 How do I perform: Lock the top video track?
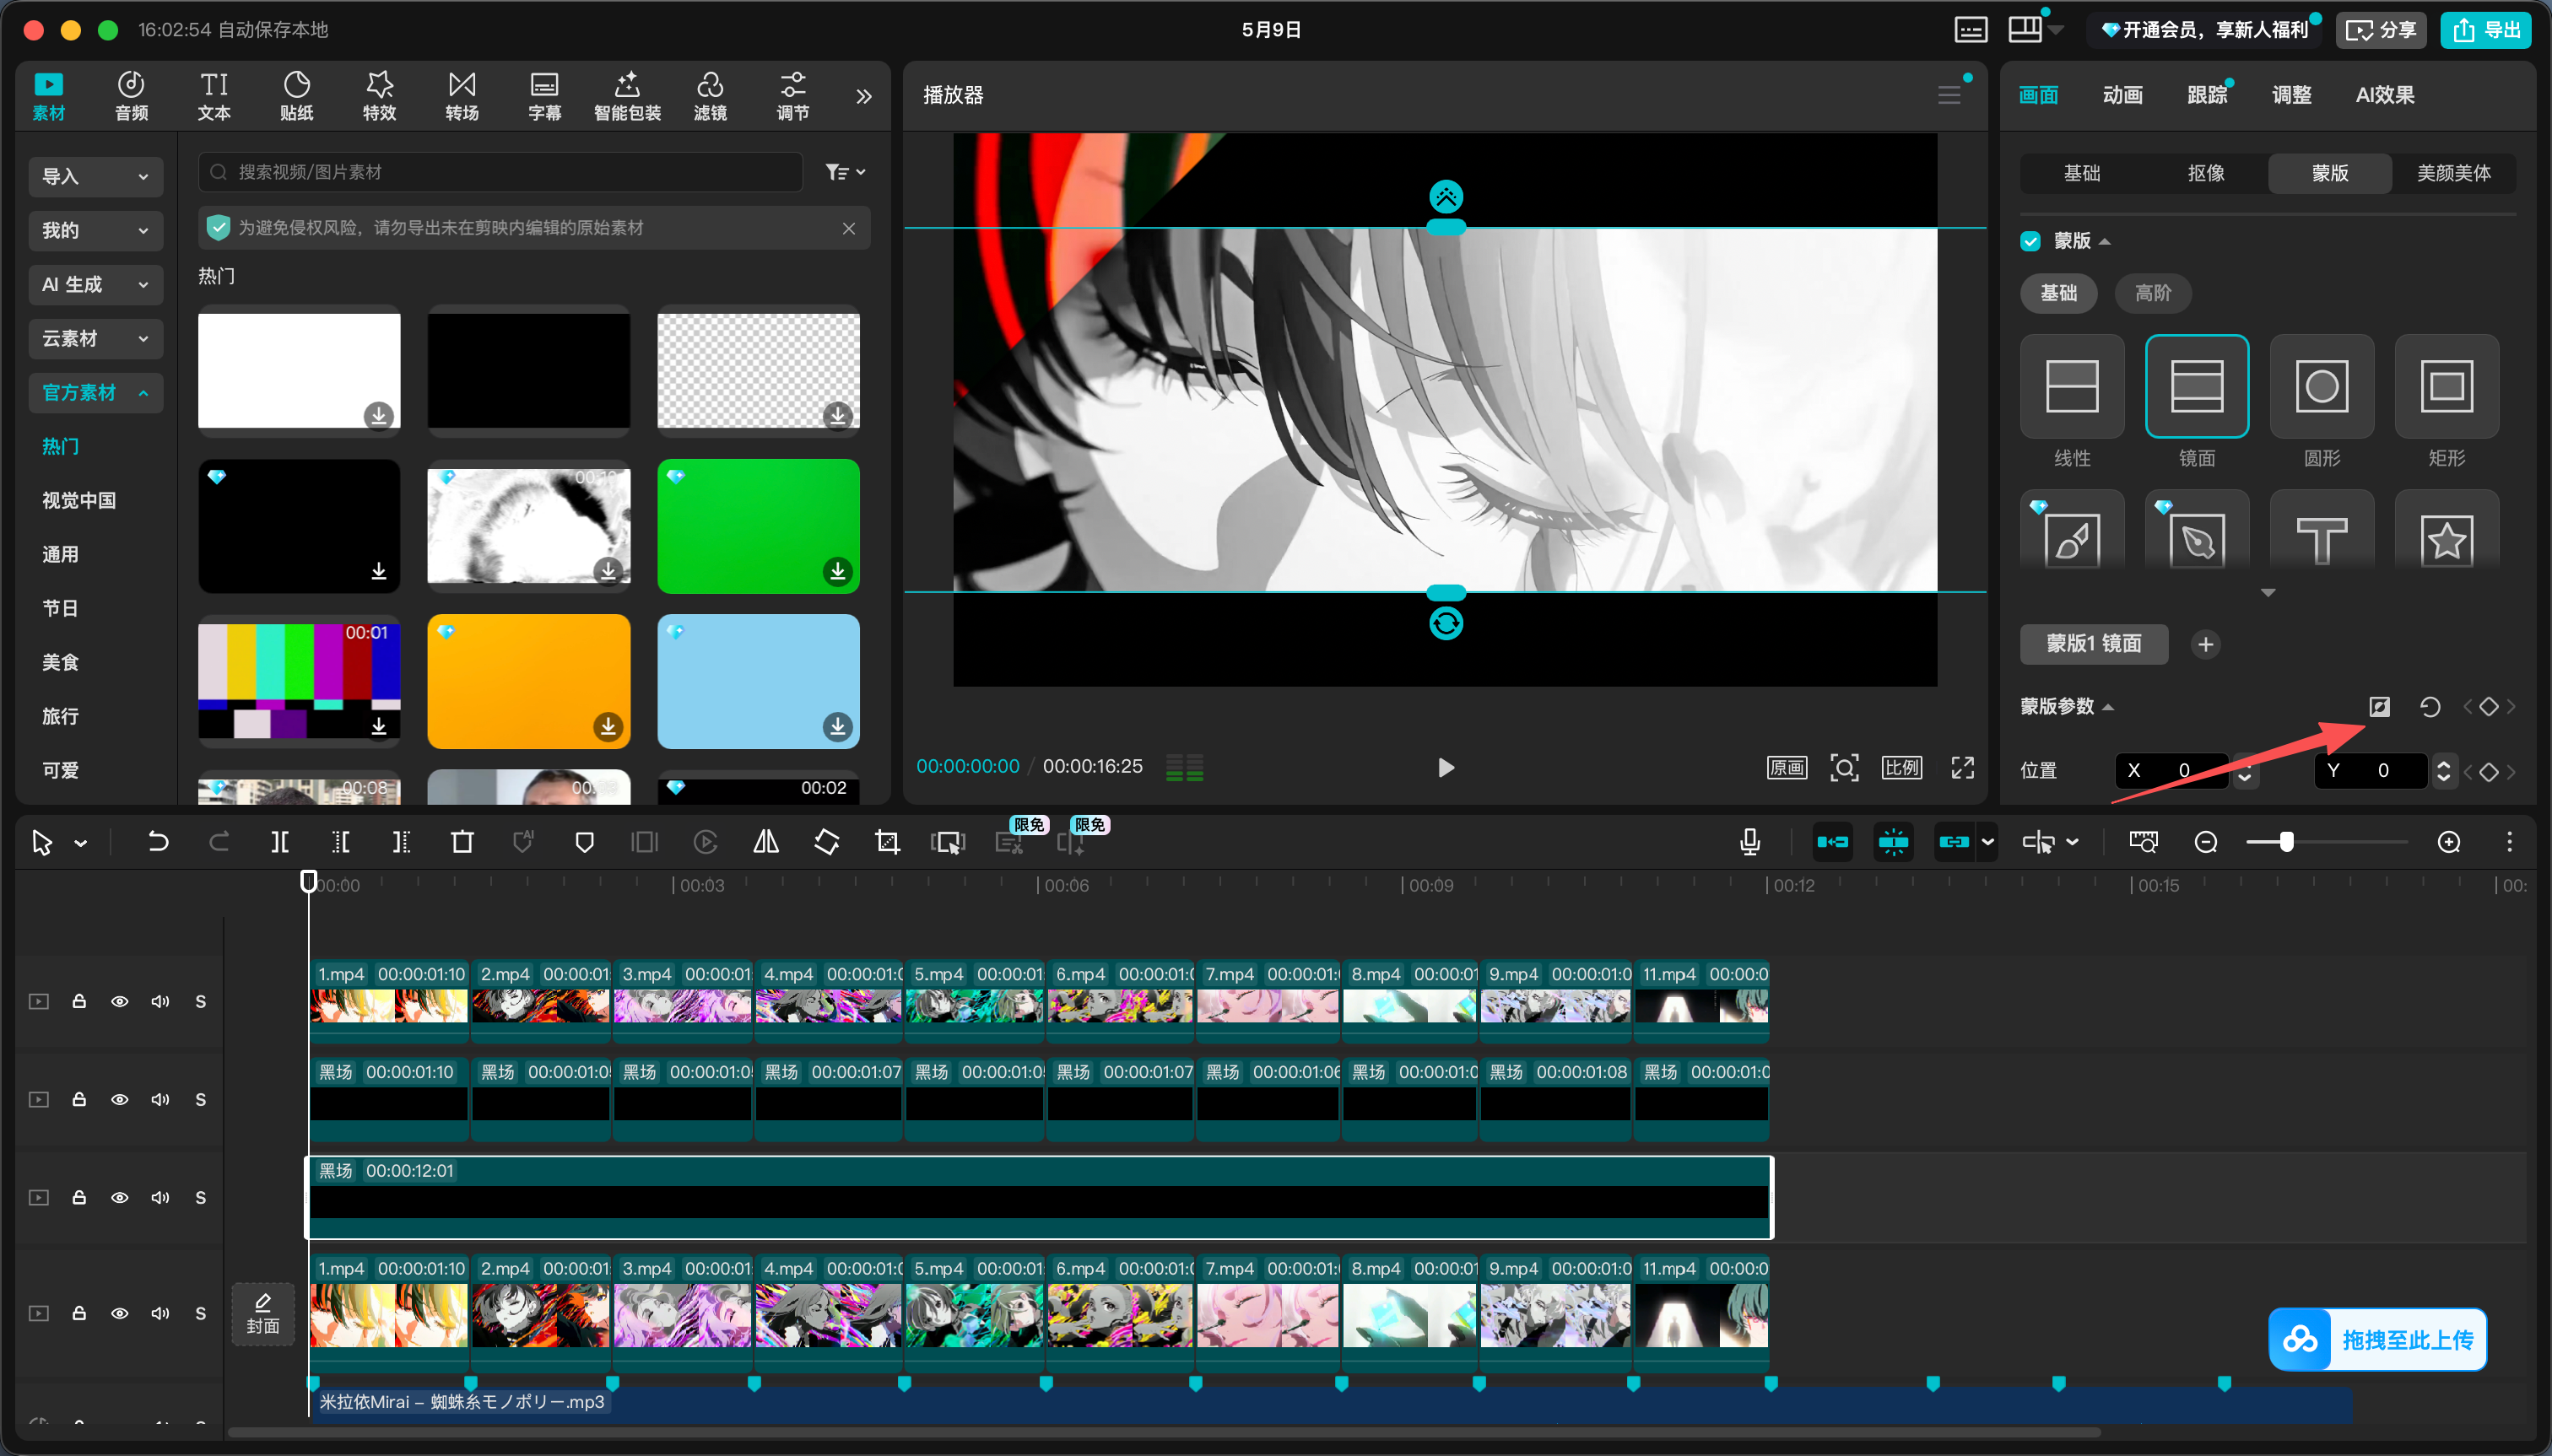pyautogui.click(x=79, y=1001)
